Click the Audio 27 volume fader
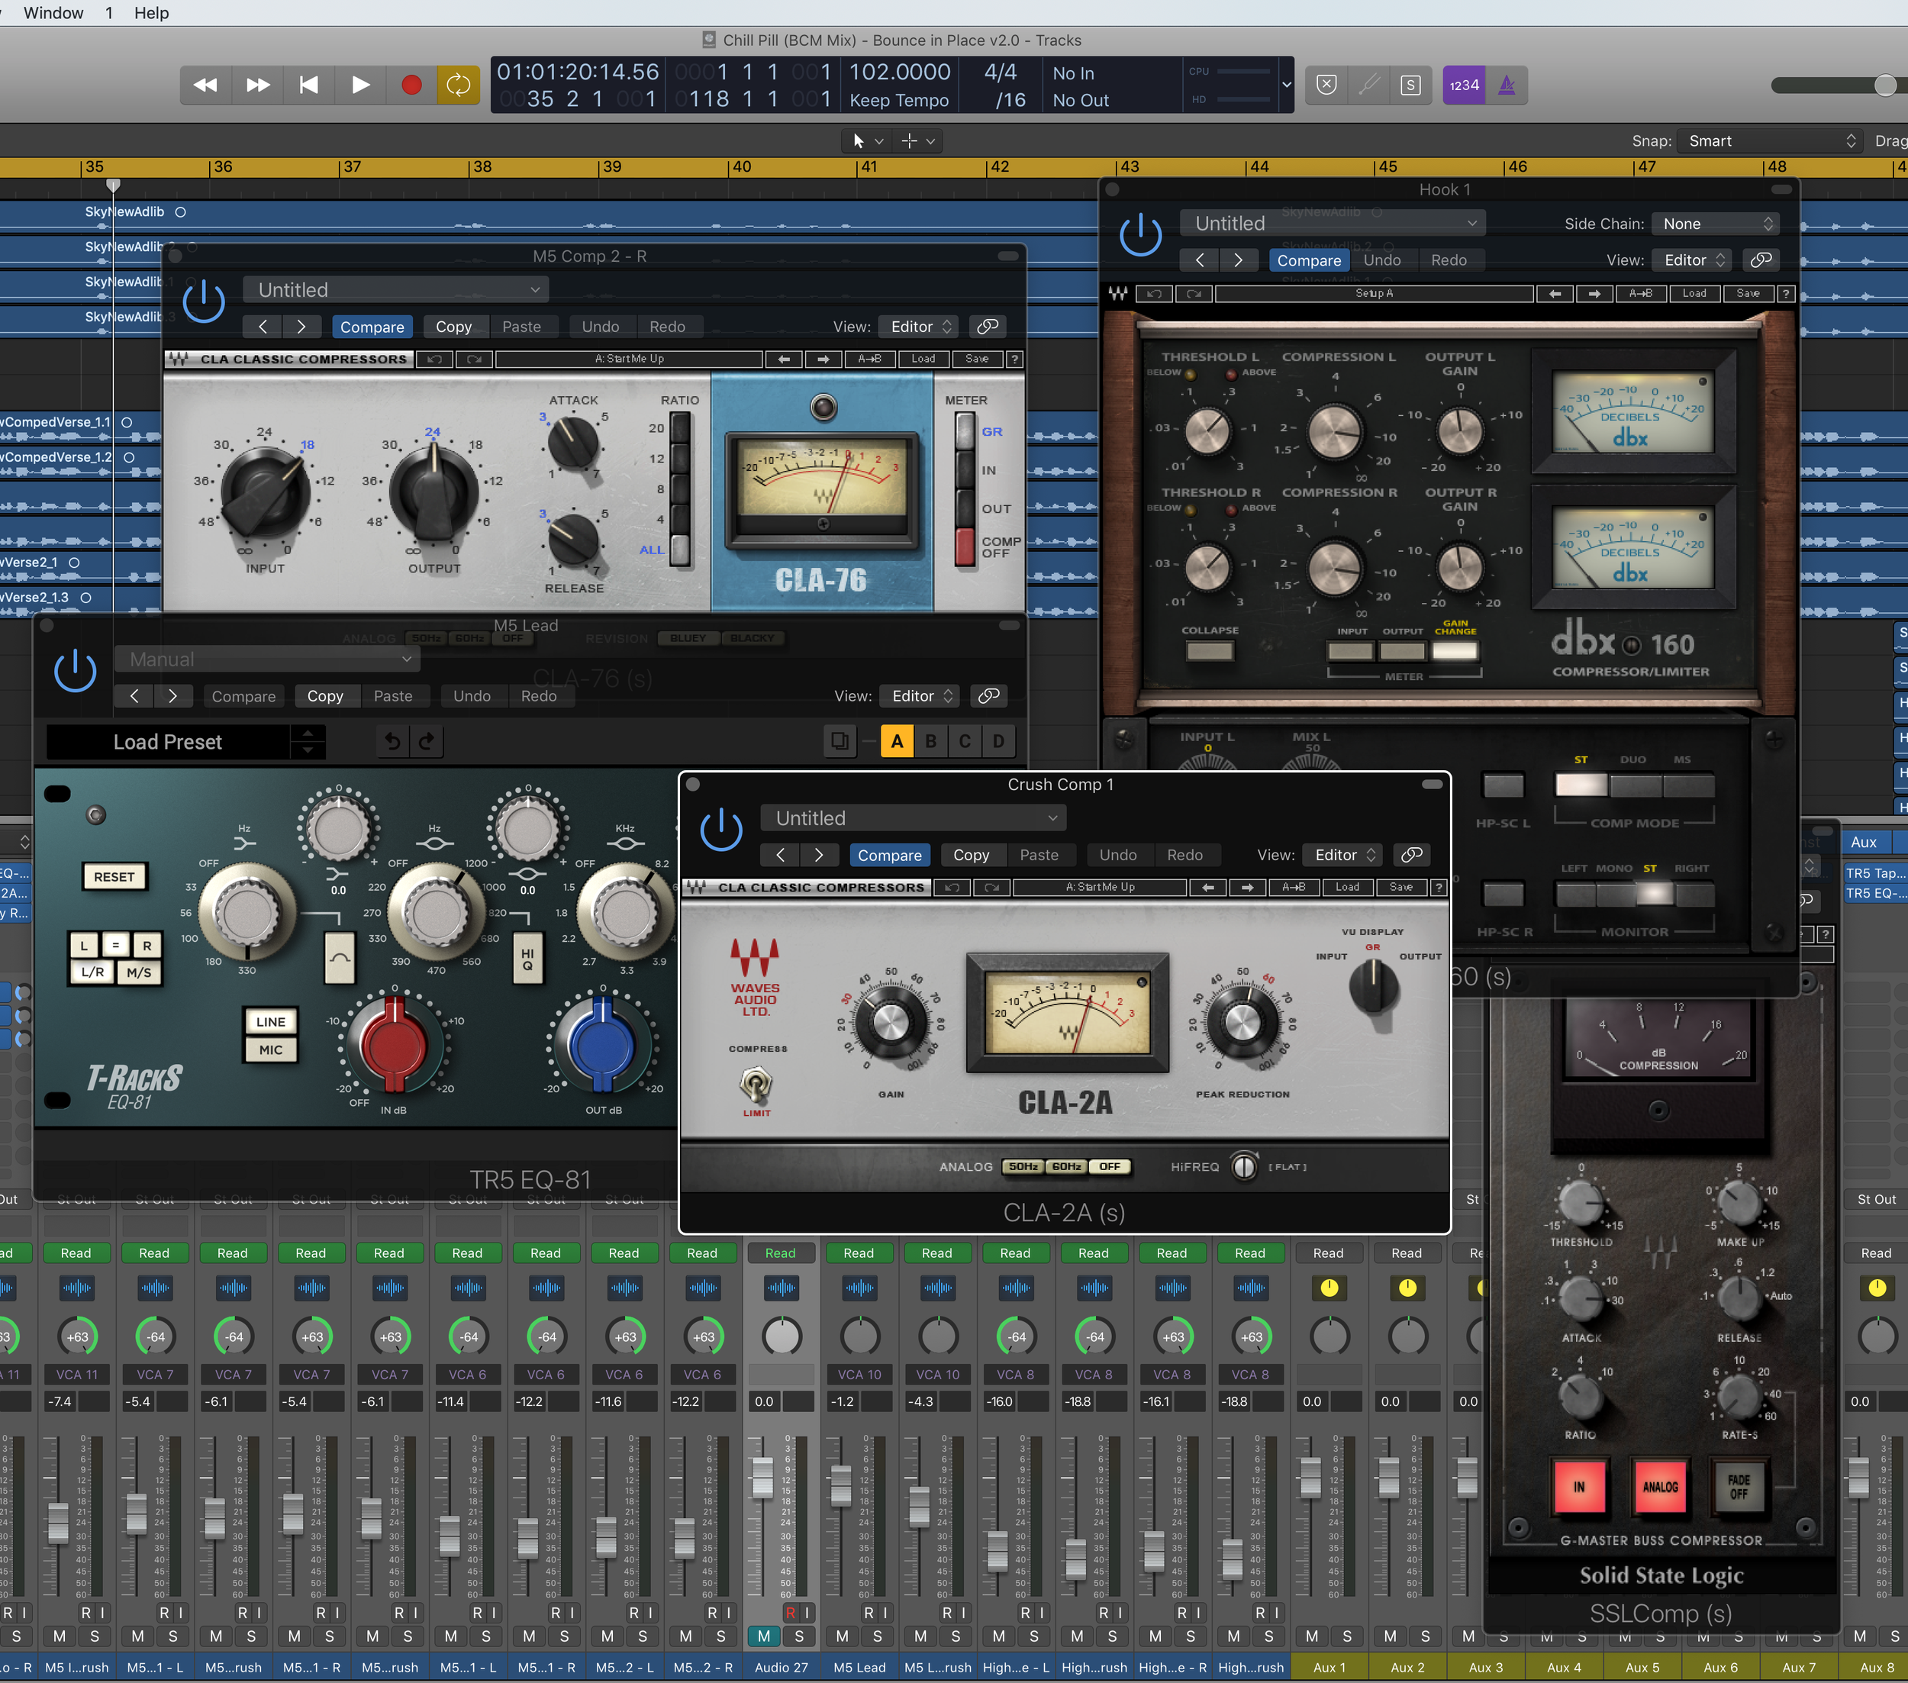 (x=762, y=1477)
